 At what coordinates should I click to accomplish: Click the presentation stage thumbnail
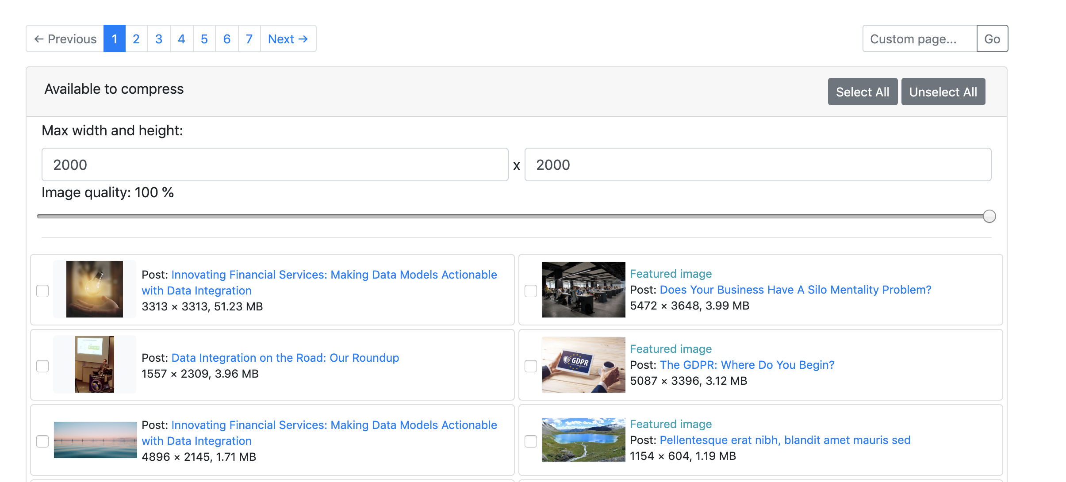click(x=94, y=364)
